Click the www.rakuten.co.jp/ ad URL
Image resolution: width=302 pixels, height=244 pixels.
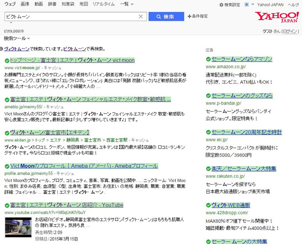coord(225,176)
